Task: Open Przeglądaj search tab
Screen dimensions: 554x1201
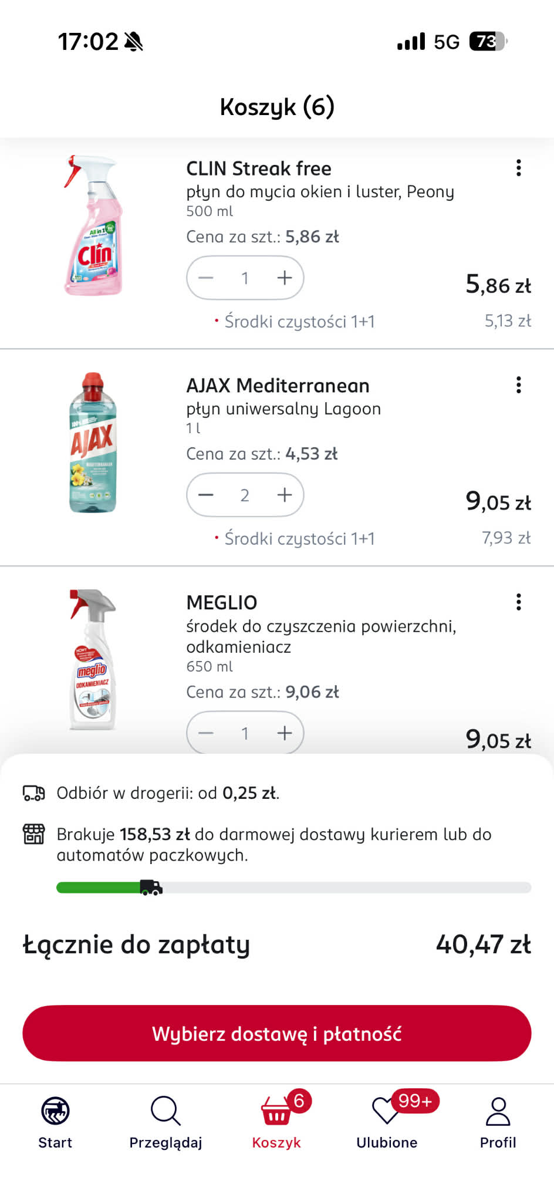Action: click(x=165, y=1121)
